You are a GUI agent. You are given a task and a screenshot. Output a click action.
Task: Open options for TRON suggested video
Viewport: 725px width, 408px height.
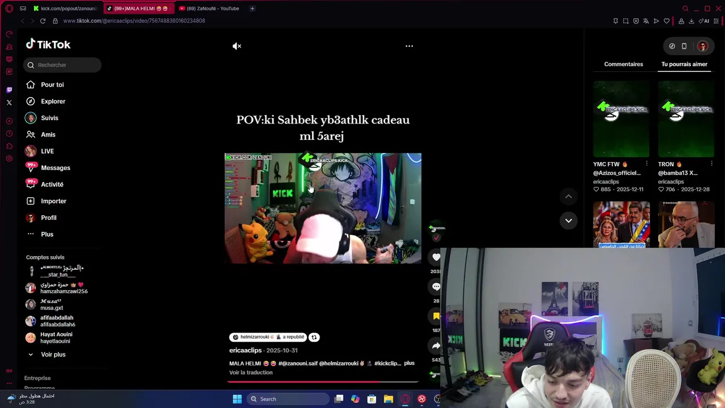coord(711,164)
